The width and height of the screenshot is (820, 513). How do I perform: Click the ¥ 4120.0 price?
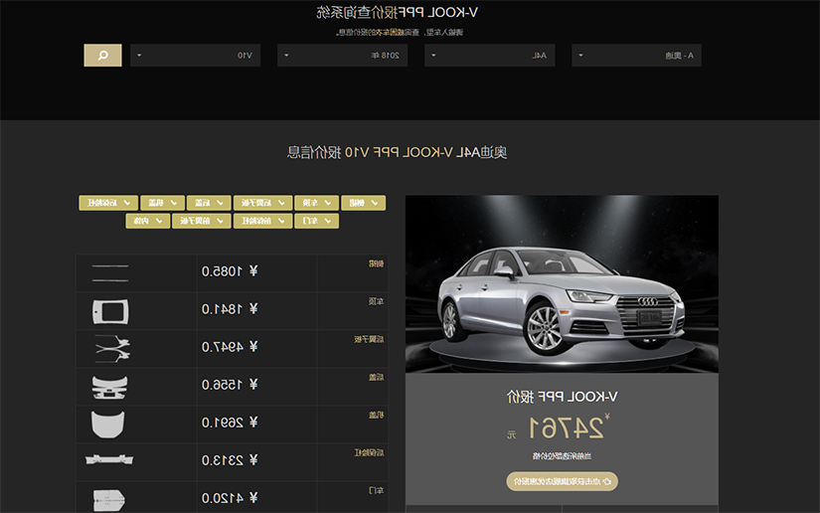tap(230, 498)
